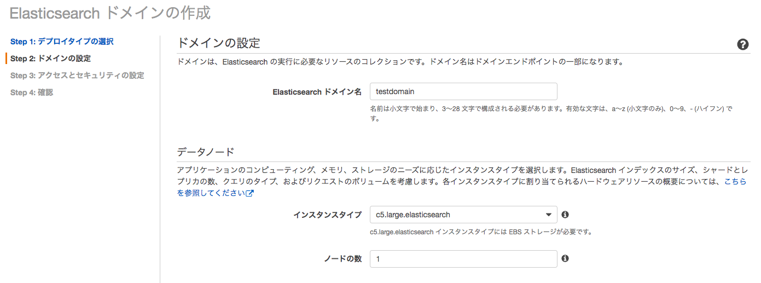The image size is (761, 283).
Task: Click the ドメインの設定 section heading
Action: pos(218,43)
